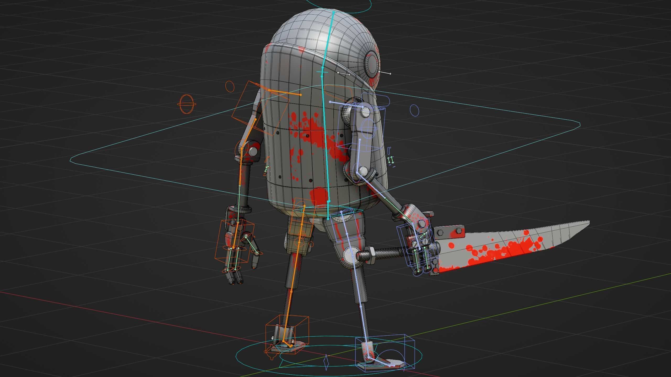Select blue circle control right of right shoulder

pos(414,110)
